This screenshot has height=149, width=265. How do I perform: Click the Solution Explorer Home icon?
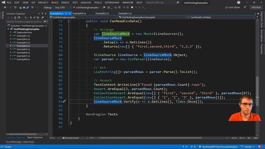(x=15, y=17)
